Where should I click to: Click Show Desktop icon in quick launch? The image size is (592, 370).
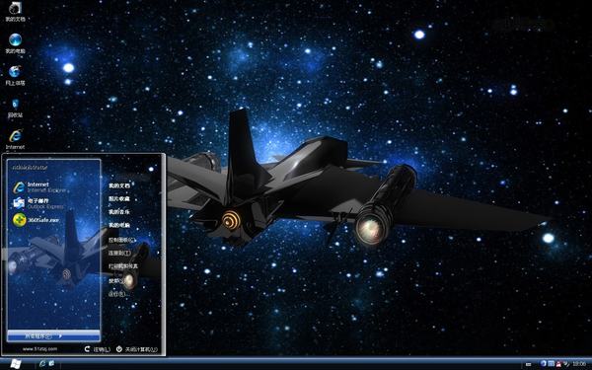(x=51, y=363)
